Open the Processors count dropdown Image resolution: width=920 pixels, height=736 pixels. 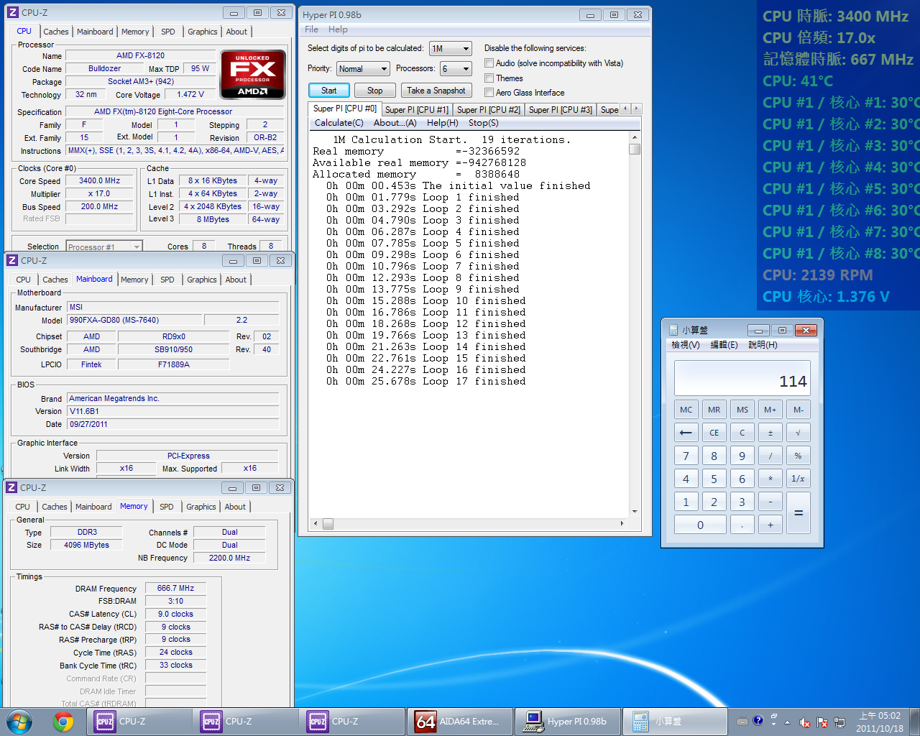coord(456,69)
